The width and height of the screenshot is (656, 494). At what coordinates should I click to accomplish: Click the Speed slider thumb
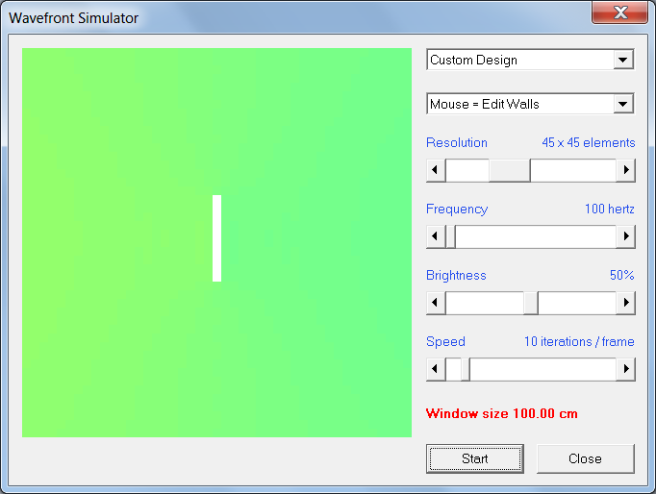point(466,369)
